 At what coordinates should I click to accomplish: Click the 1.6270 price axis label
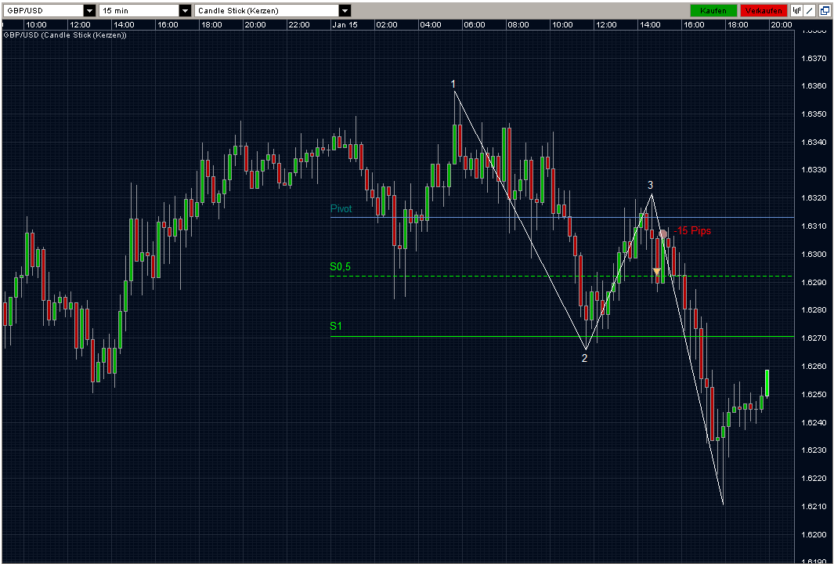click(x=814, y=338)
